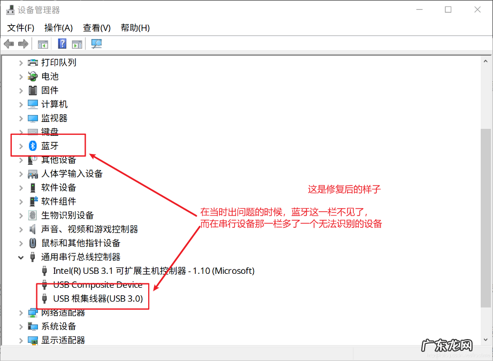Open the 操作(A) menu
This screenshot has height=361, width=493.
[x=58, y=28]
